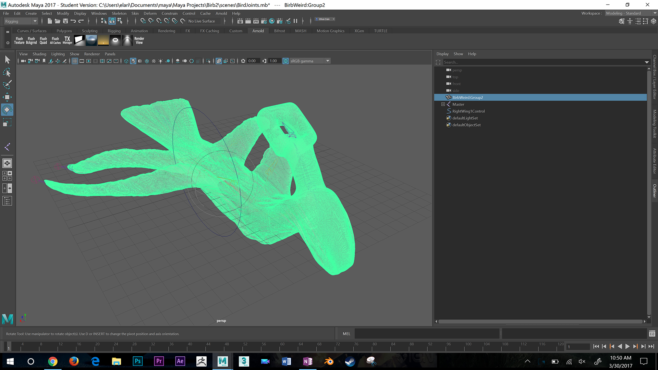This screenshot has width=658, height=370.
Task: Toggle color management ON button
Action: click(285, 61)
